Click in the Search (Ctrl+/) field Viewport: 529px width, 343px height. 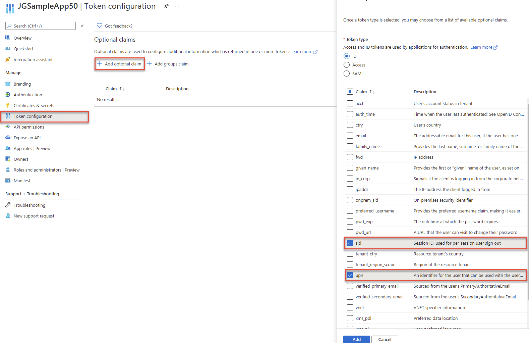43,26
